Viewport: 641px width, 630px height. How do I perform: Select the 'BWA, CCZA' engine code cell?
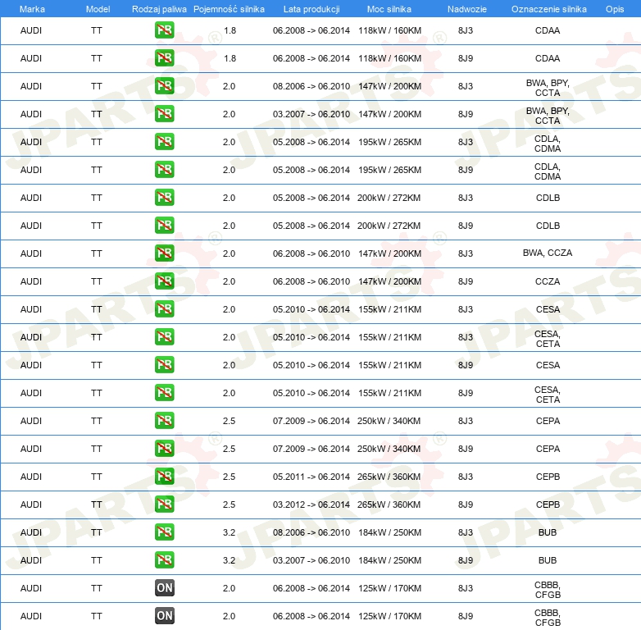[548, 253]
